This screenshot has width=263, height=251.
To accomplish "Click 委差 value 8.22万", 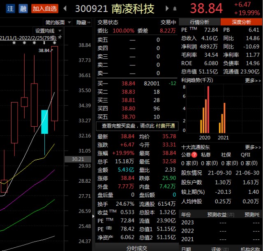I will click(168, 31).
